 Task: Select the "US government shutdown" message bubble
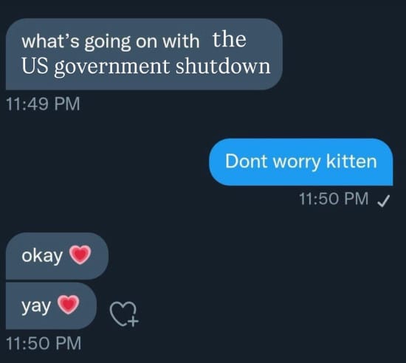pos(144,54)
